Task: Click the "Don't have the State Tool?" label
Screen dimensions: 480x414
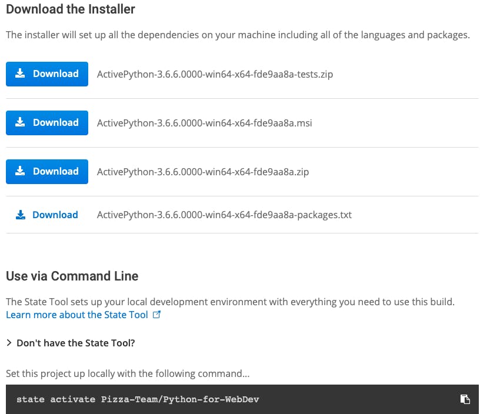Action: pos(75,343)
